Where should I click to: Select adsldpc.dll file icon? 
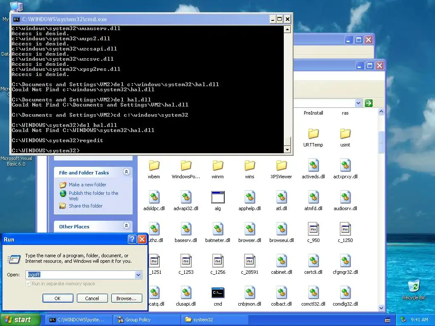pyautogui.click(x=154, y=197)
